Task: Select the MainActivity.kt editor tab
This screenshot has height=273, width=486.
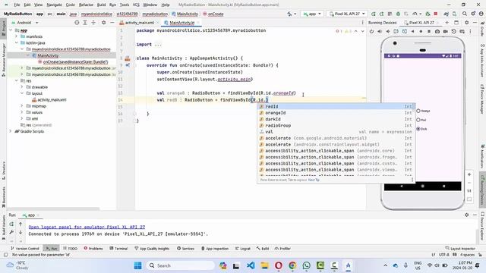Action: 181,23
